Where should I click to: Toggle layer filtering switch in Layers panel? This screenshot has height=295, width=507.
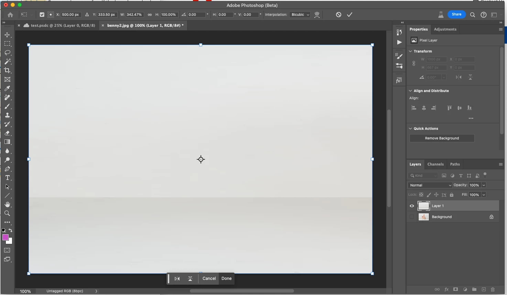tap(485, 174)
